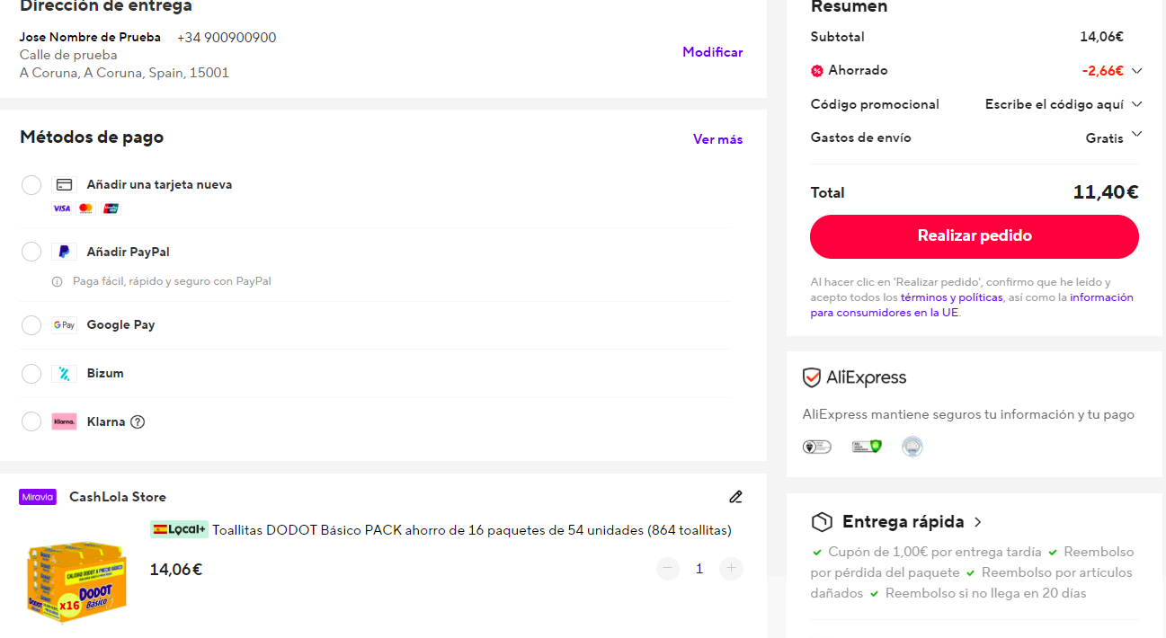Open the CashLola Store name link
Image resolution: width=1166 pixels, height=638 pixels.
tap(118, 497)
